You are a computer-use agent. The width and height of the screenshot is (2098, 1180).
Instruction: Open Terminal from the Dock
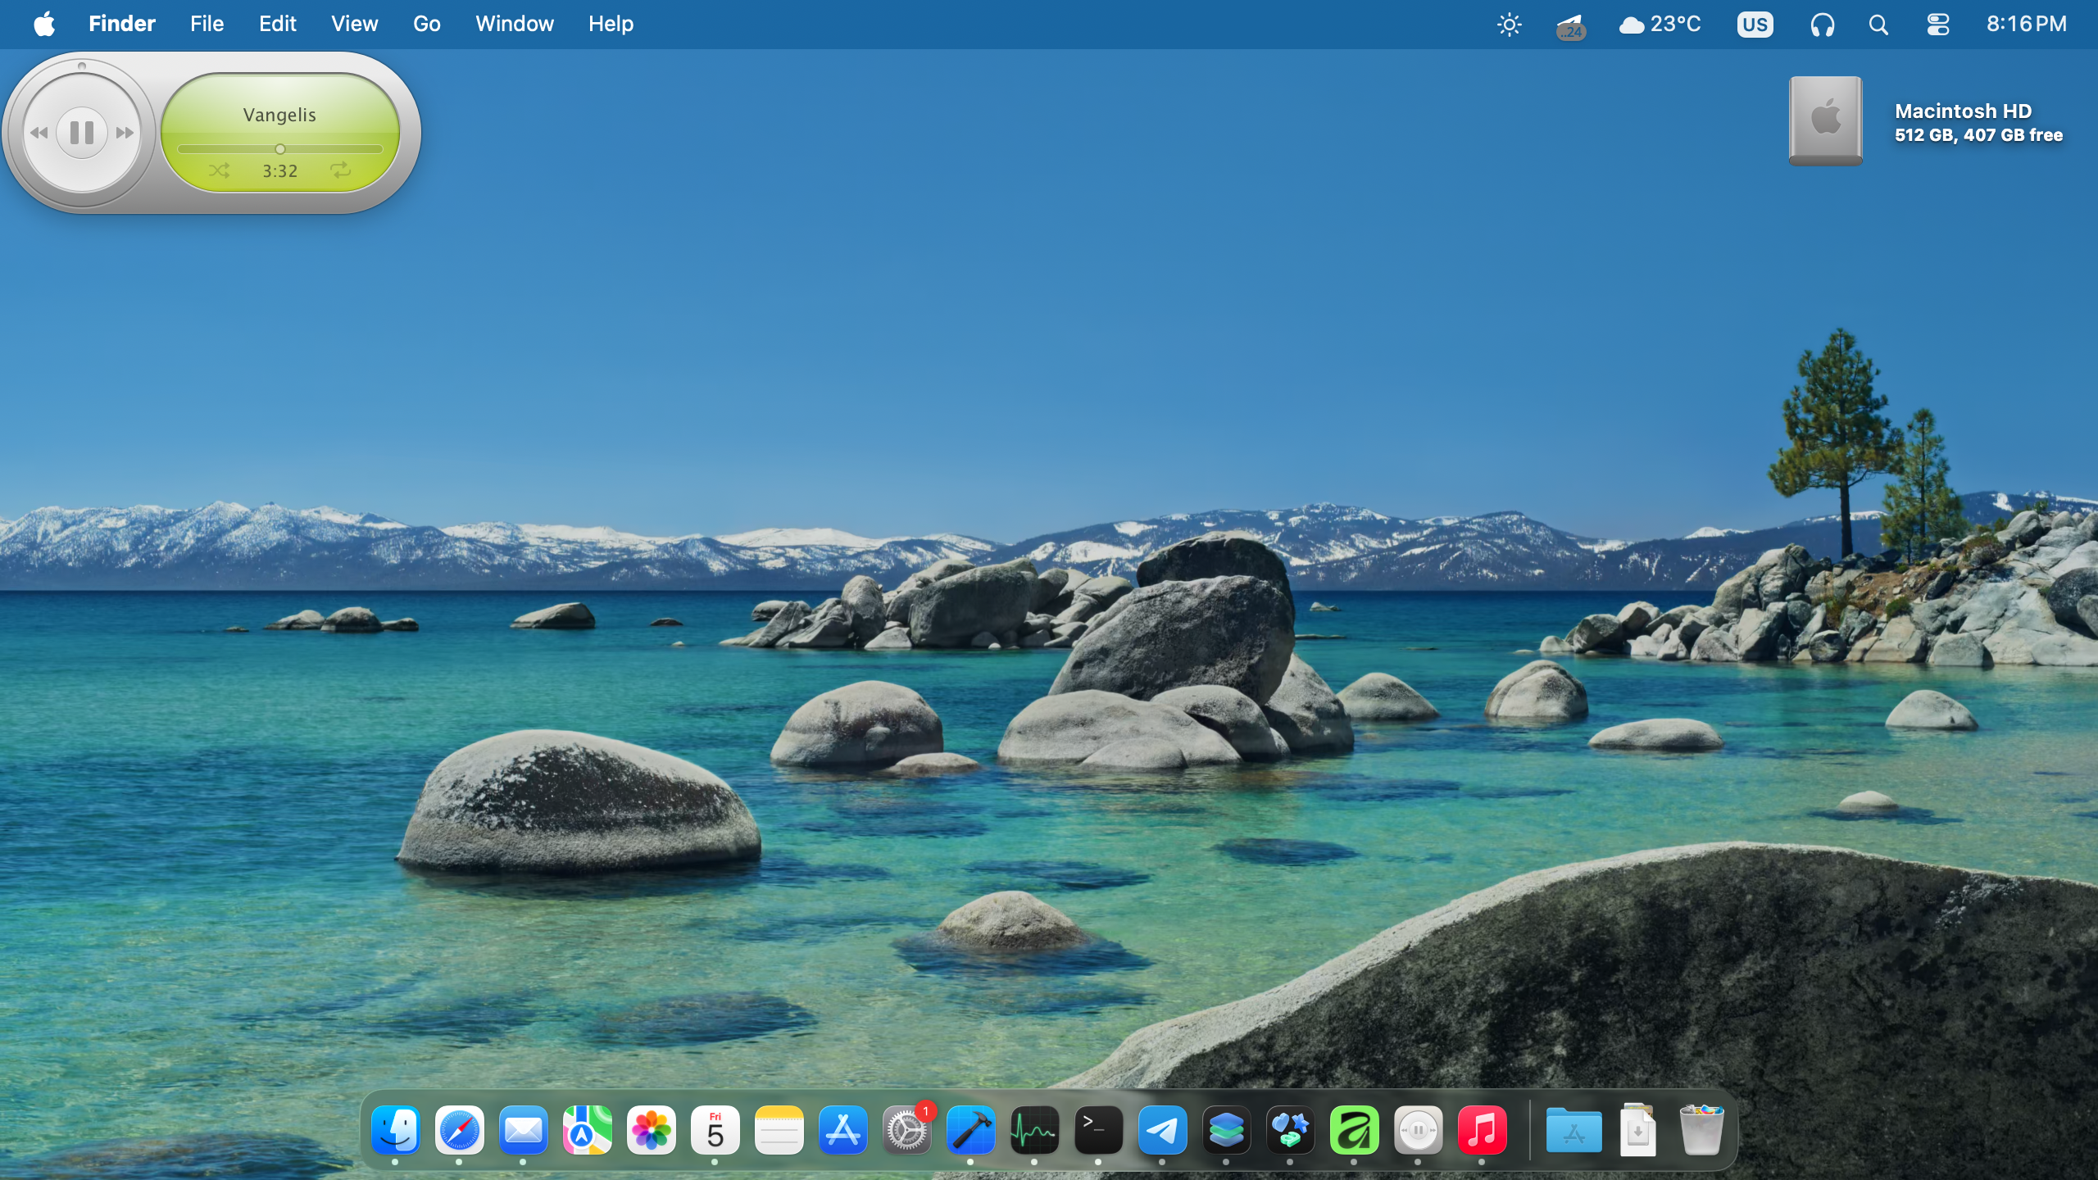[x=1098, y=1131]
